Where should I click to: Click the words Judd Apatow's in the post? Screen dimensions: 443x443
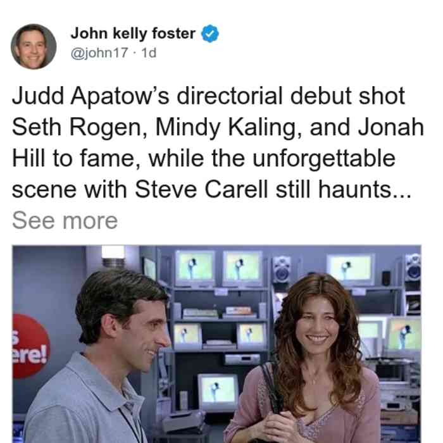click(90, 96)
